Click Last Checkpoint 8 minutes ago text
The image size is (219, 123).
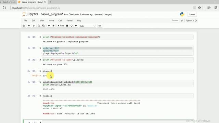point(79,14)
